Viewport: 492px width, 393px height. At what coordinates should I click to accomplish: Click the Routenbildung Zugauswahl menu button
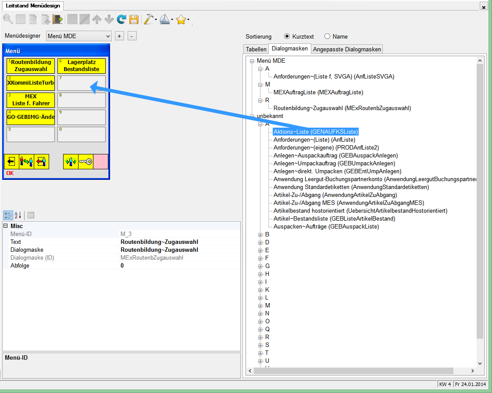(31, 66)
